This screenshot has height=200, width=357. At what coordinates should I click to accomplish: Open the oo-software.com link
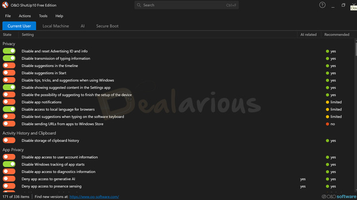94,197
